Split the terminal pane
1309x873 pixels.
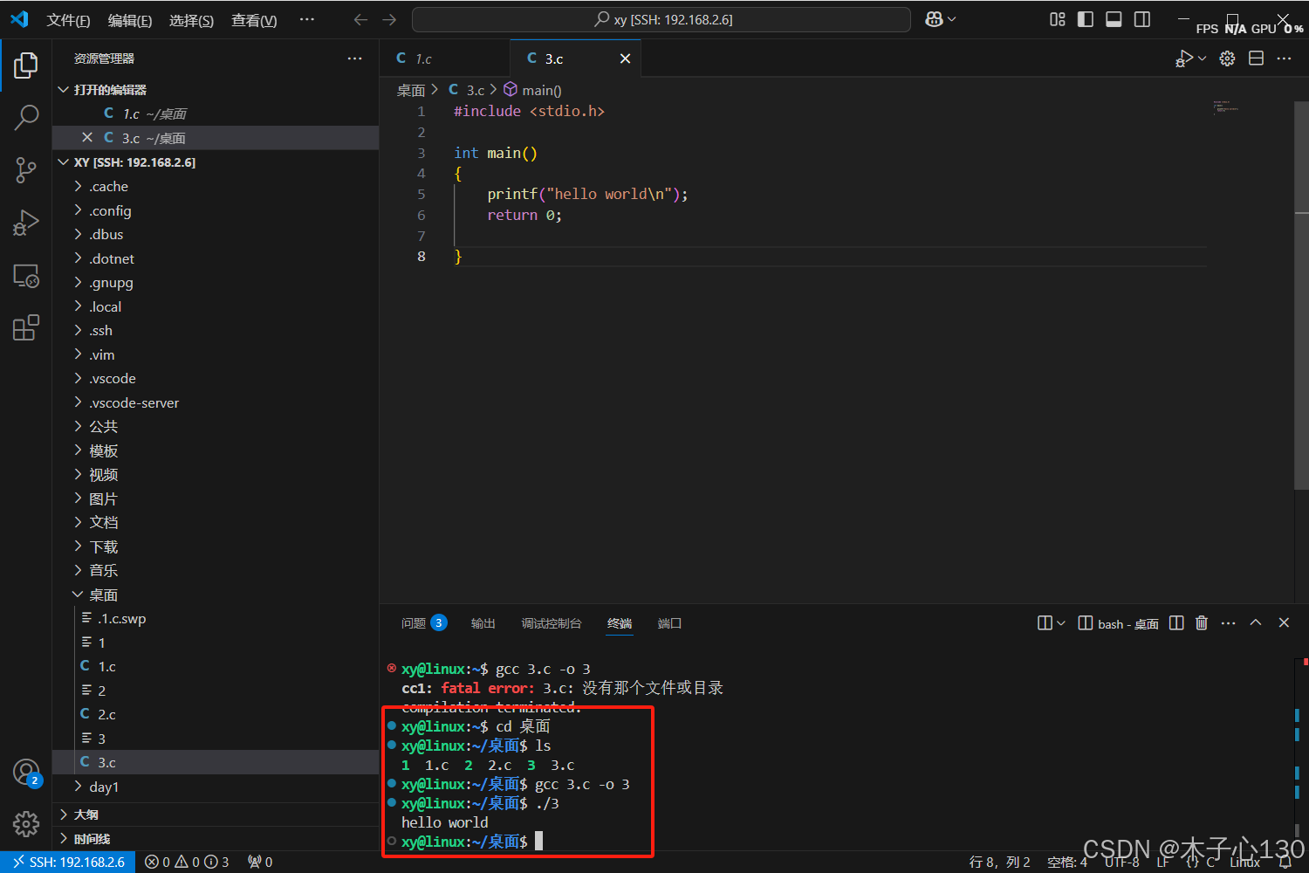click(1176, 622)
